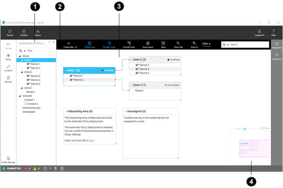Switch to Curved Lines mode
The width and height of the screenshot is (283, 188).
(129, 43)
